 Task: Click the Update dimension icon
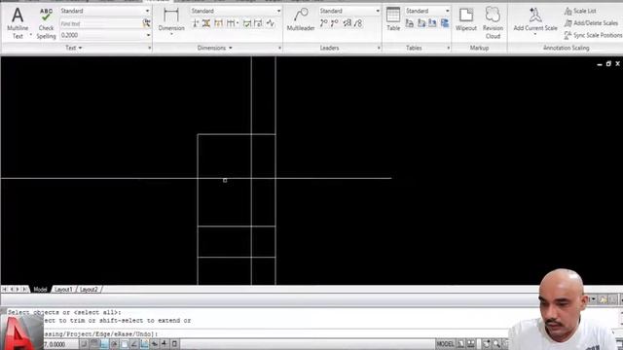coord(258,23)
